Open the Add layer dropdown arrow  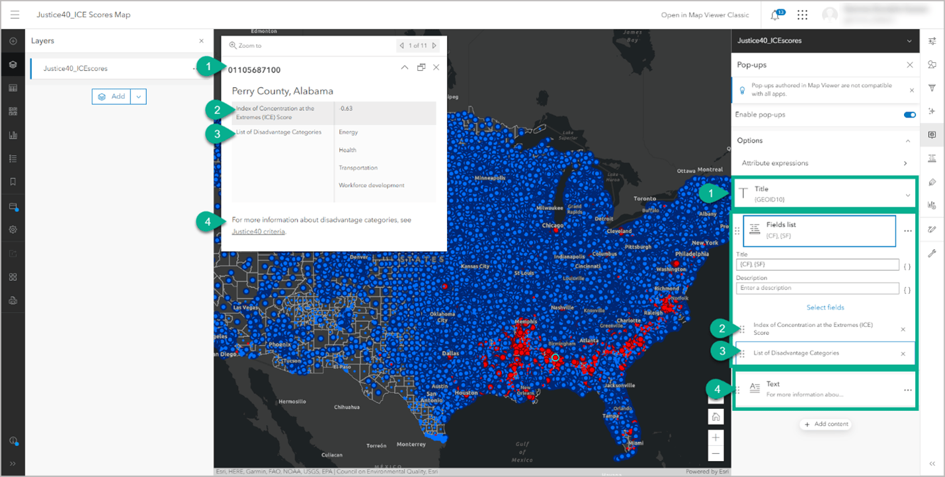click(x=138, y=96)
